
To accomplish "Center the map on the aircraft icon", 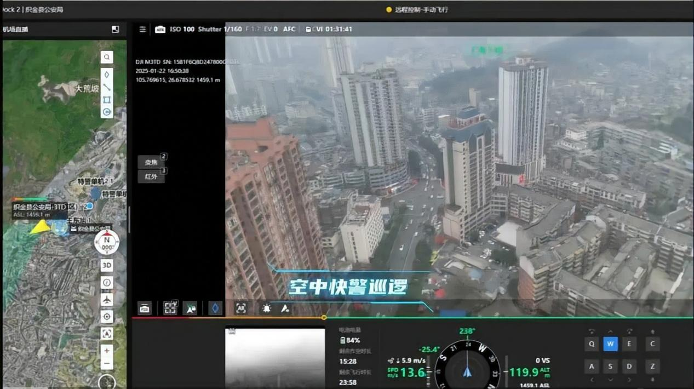I will (x=107, y=300).
